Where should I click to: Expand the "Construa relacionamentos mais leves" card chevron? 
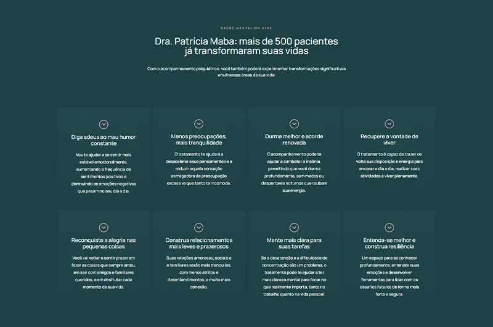pos(199,228)
